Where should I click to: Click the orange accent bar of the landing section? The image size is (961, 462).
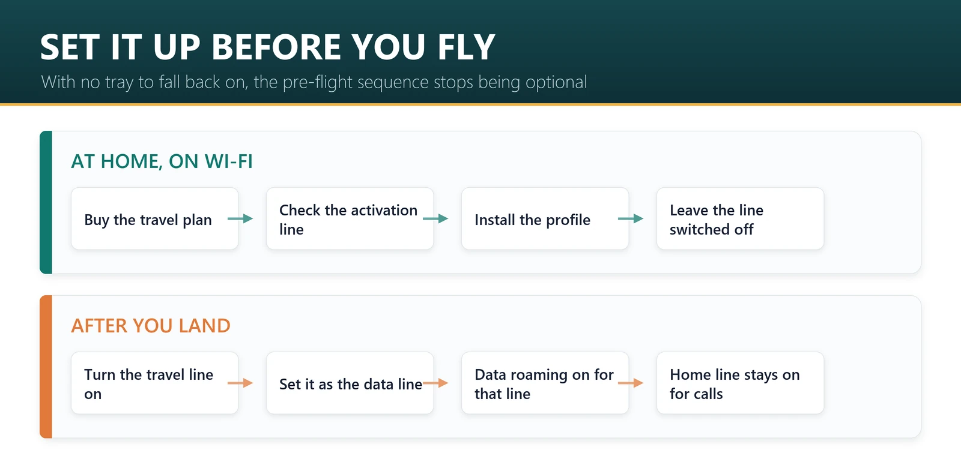tap(46, 367)
